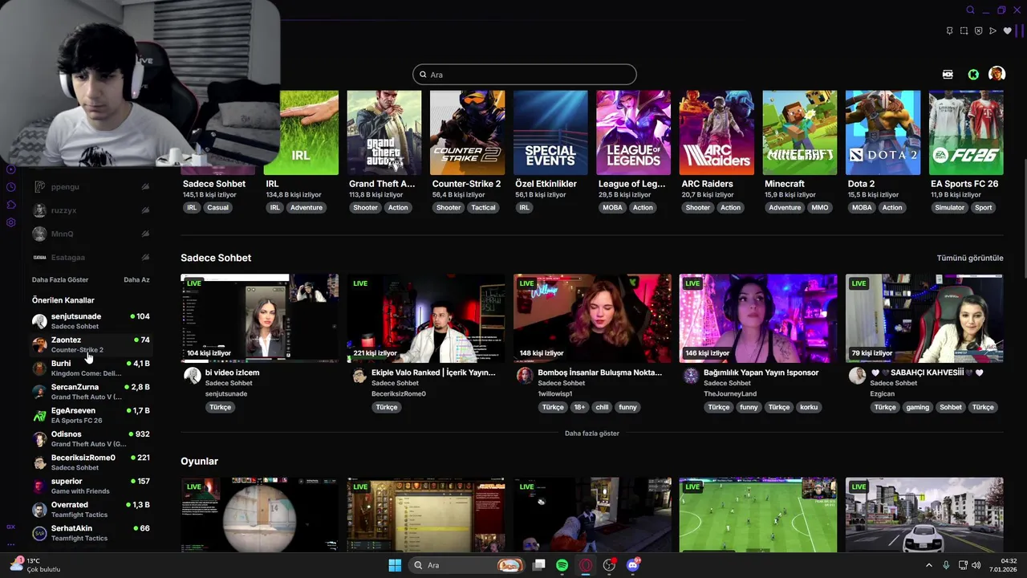1027x578 pixels.
Task: Open the Özel Etkinlikler category card
Action: click(550, 132)
